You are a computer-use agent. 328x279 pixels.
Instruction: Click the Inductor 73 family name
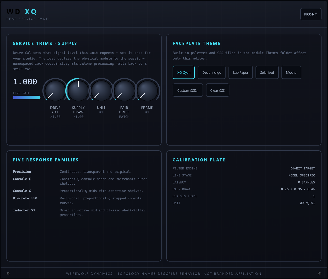coord(24,210)
